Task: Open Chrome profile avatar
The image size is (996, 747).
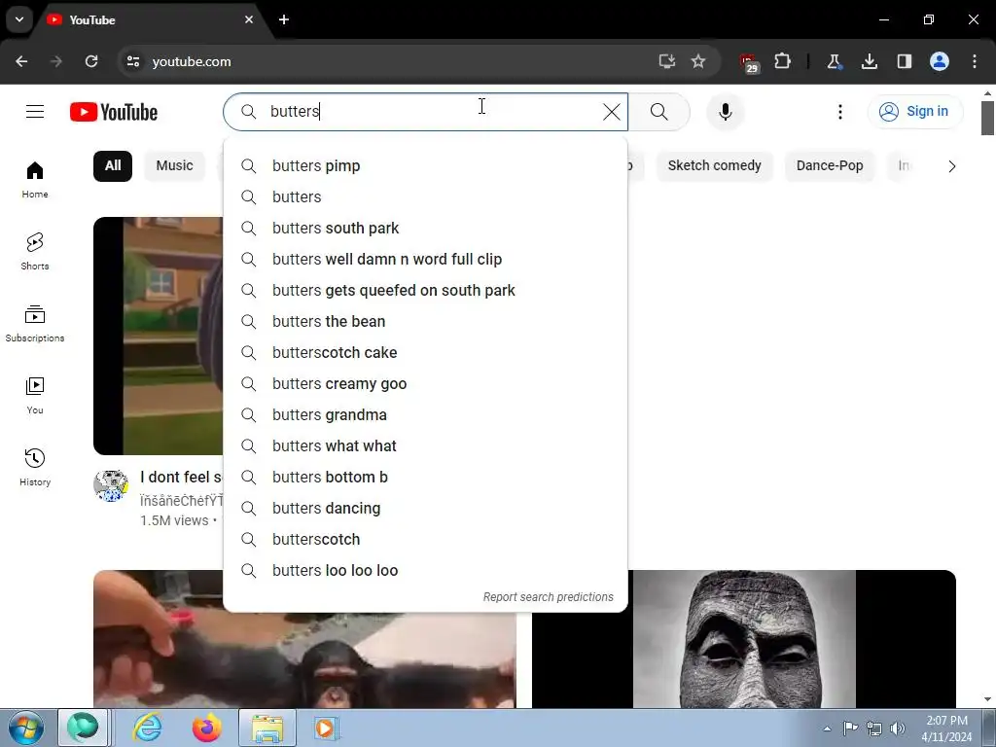Action: click(x=940, y=61)
